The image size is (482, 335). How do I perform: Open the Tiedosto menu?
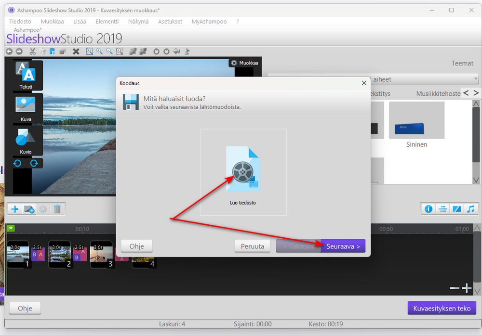click(20, 22)
